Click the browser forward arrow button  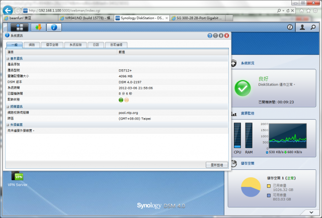pyautogui.click(x=18, y=11)
